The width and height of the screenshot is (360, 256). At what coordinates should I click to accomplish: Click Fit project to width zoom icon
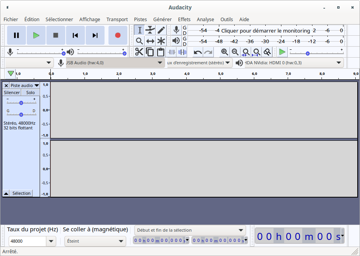[x=257, y=52]
